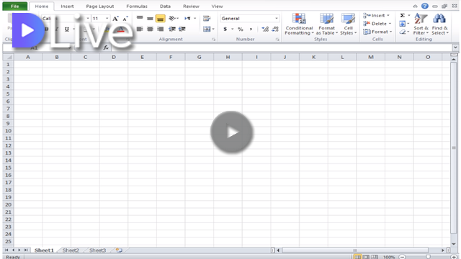
Task: Open the Merge & Center dropdown arrow
Action: 213,29
